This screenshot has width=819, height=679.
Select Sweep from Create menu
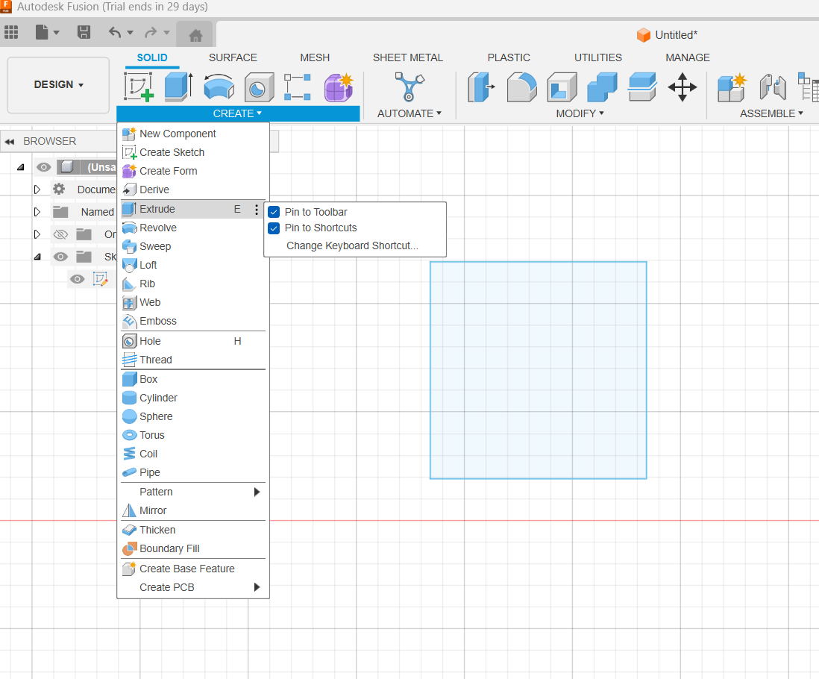193,246
